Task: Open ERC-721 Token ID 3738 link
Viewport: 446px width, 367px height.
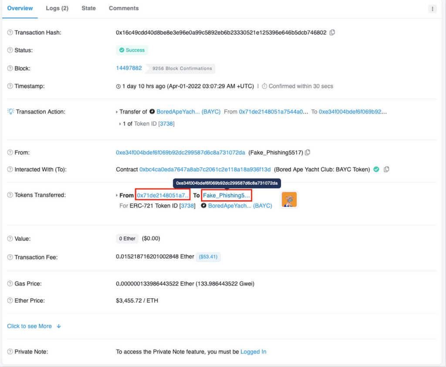Action: pyautogui.click(x=188, y=206)
